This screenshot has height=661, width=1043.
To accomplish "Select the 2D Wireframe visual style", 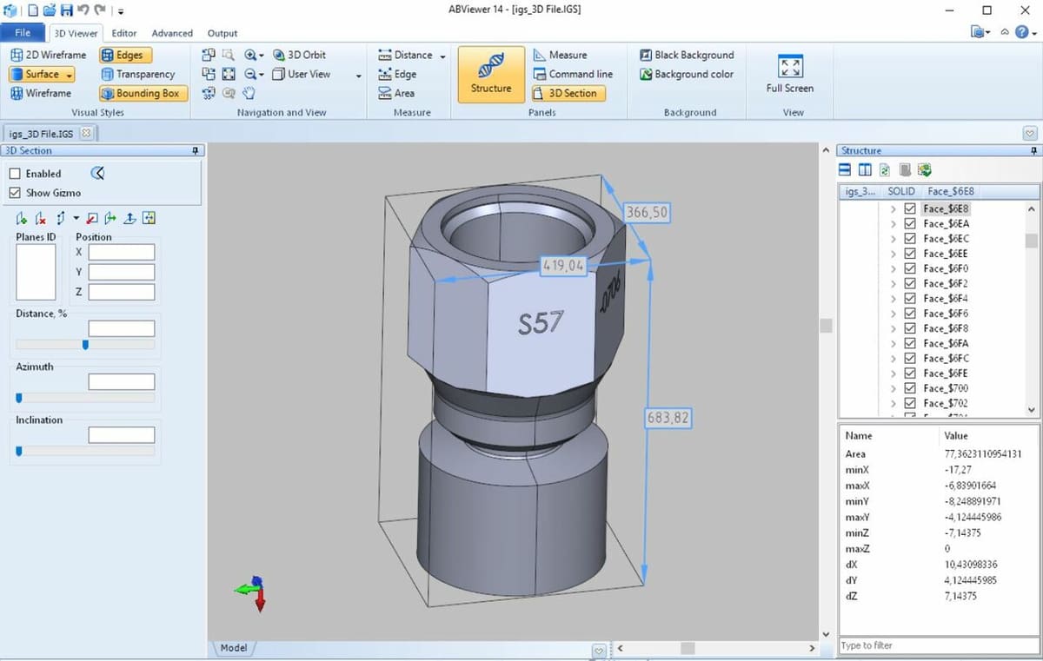I will click(49, 55).
